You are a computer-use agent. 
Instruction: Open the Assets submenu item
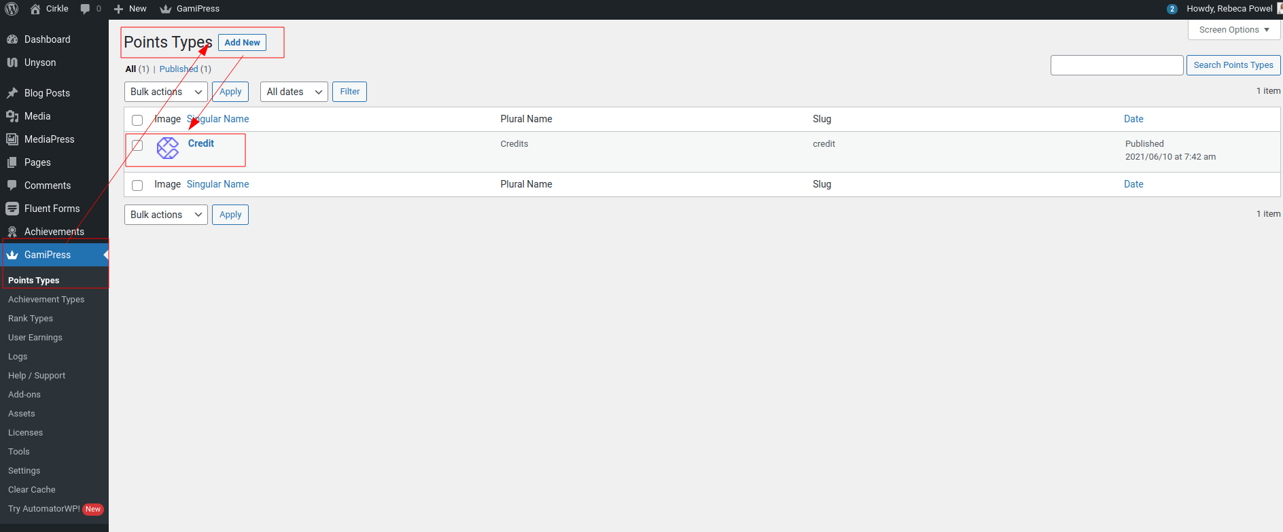22,413
